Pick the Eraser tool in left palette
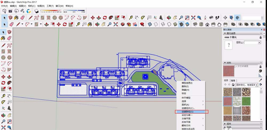This screenshot has width=267, height=130. tap(9, 38)
